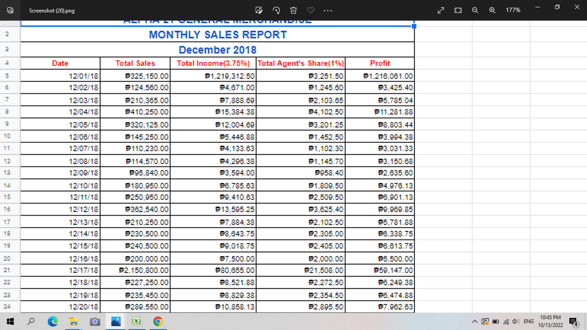Open the Windows Start menu
Image resolution: width=587 pixels, height=330 pixels.
point(10,321)
